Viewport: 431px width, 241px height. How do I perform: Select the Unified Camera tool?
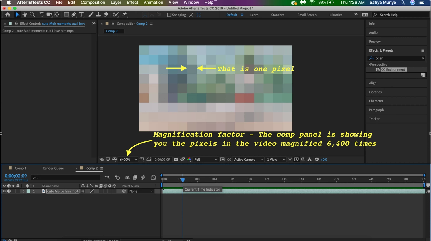click(49, 15)
